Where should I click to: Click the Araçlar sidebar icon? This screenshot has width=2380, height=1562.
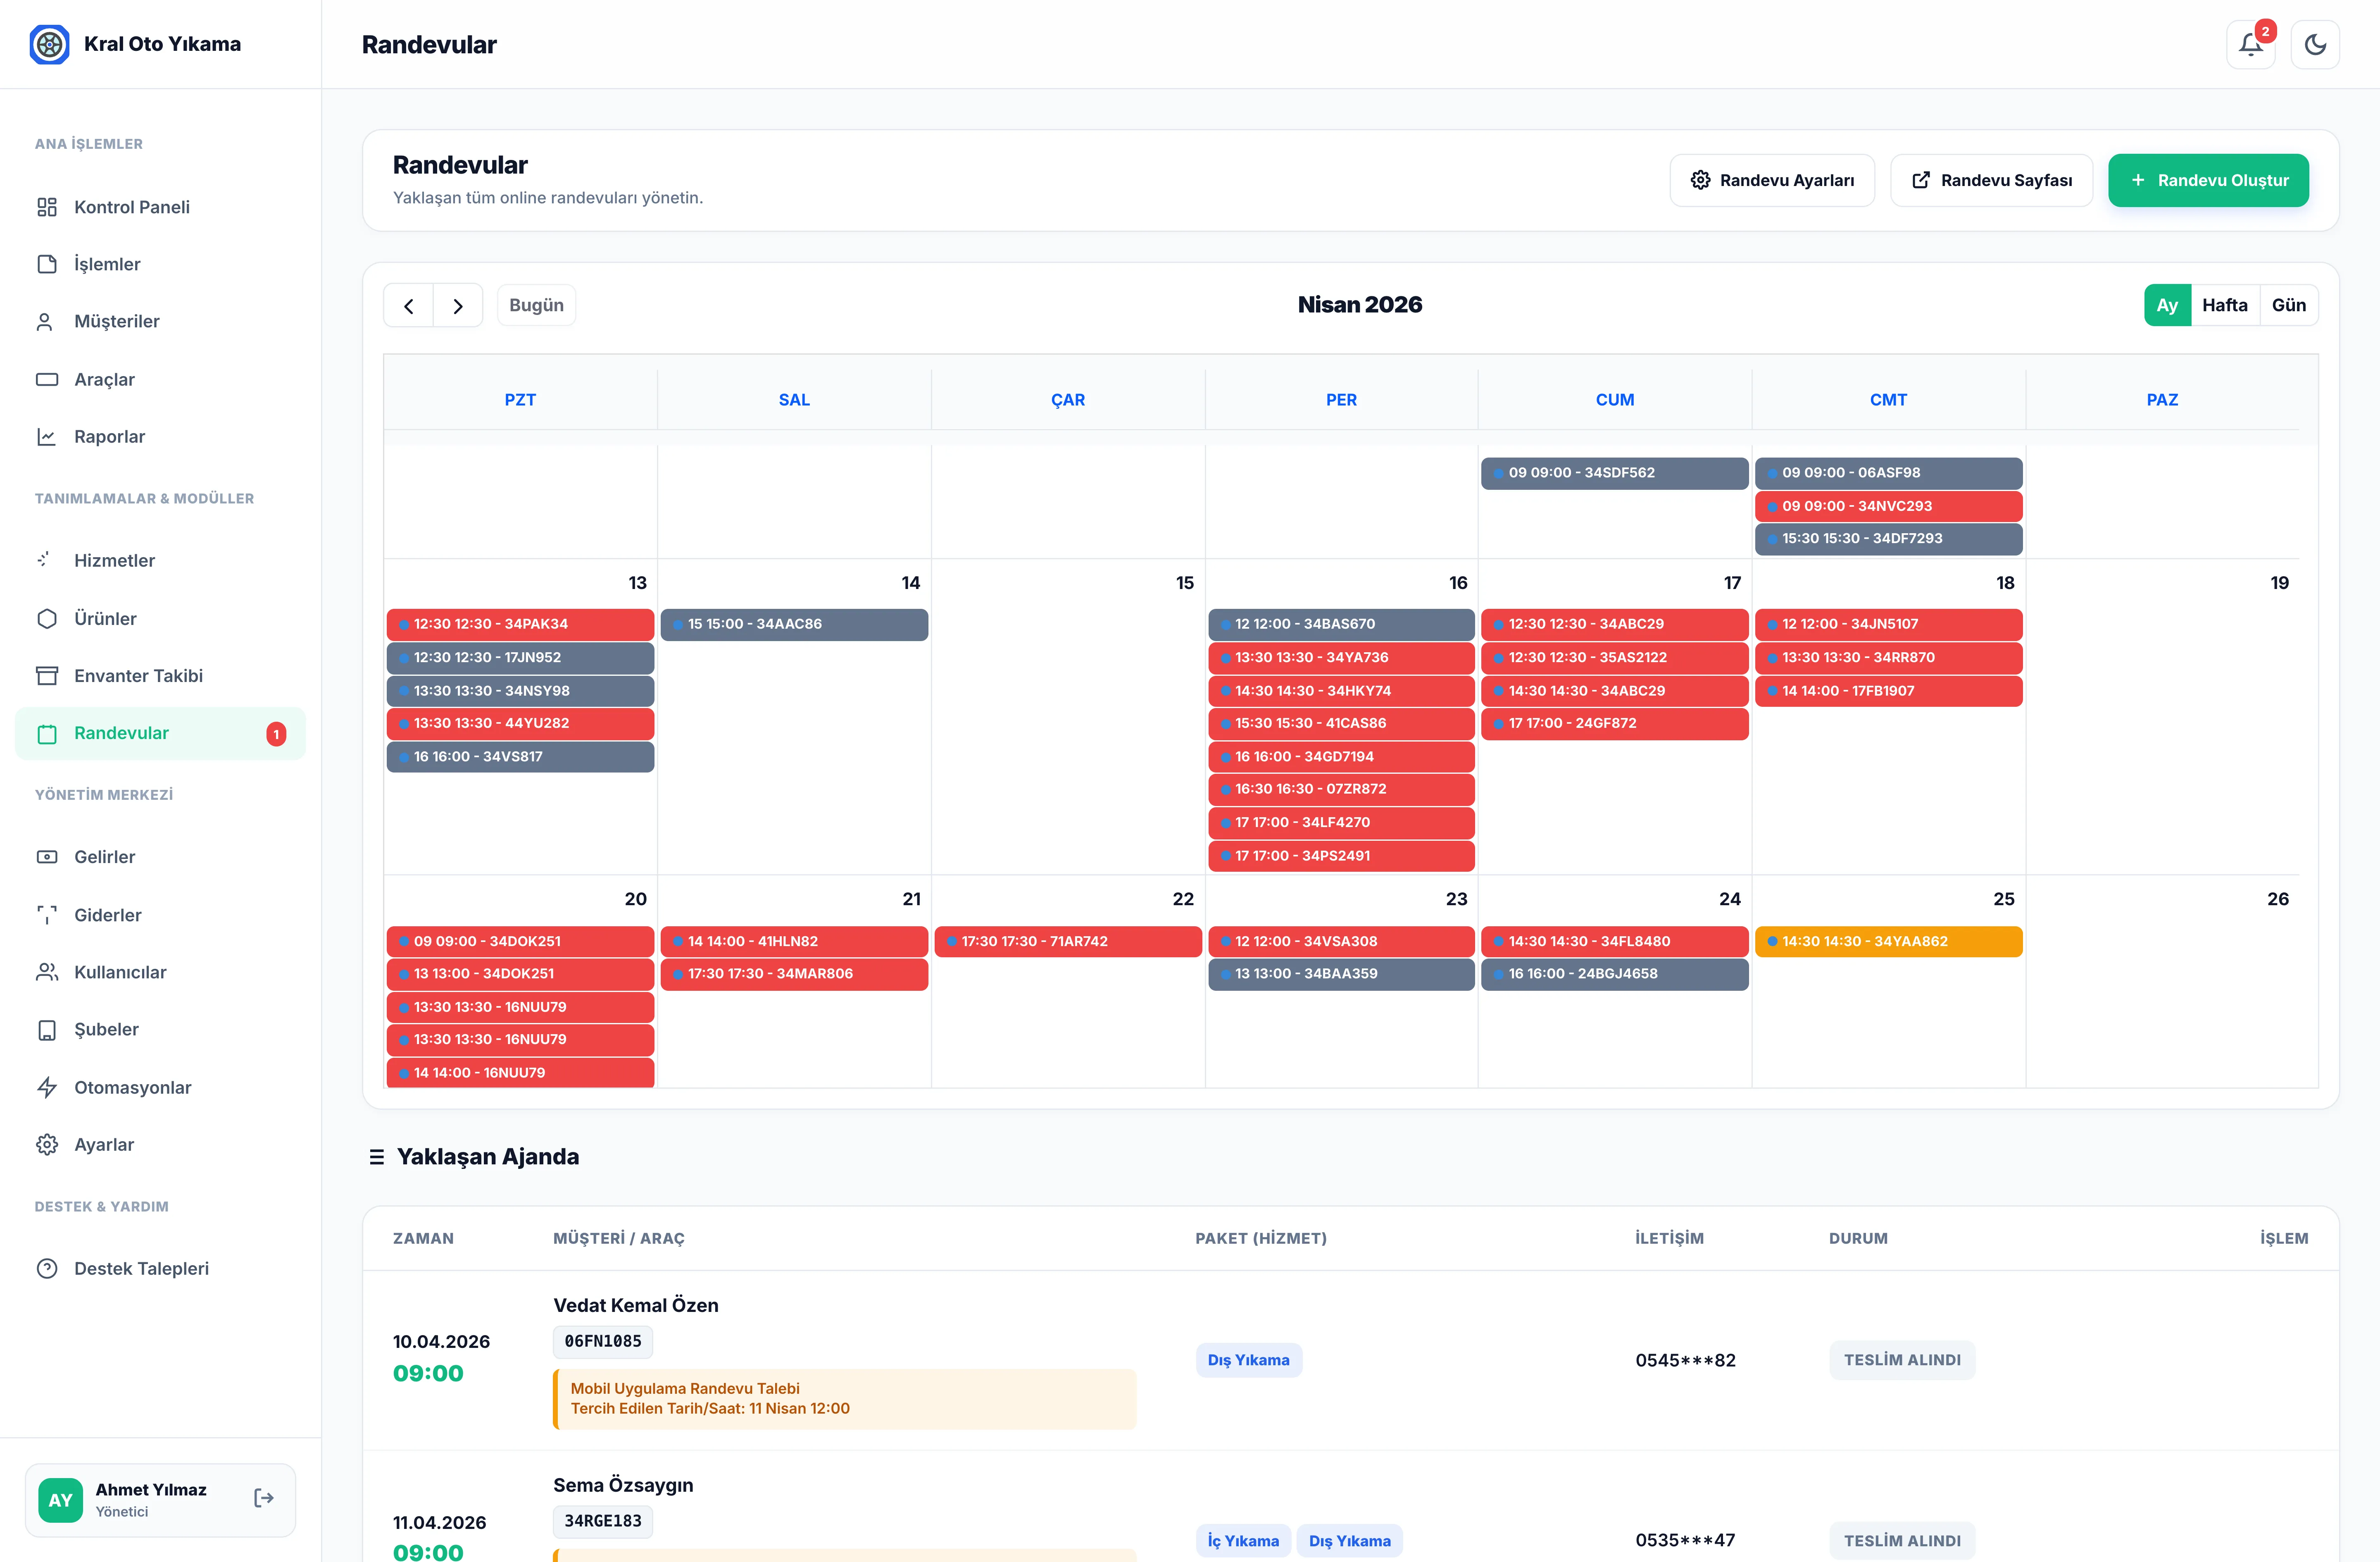[47, 379]
